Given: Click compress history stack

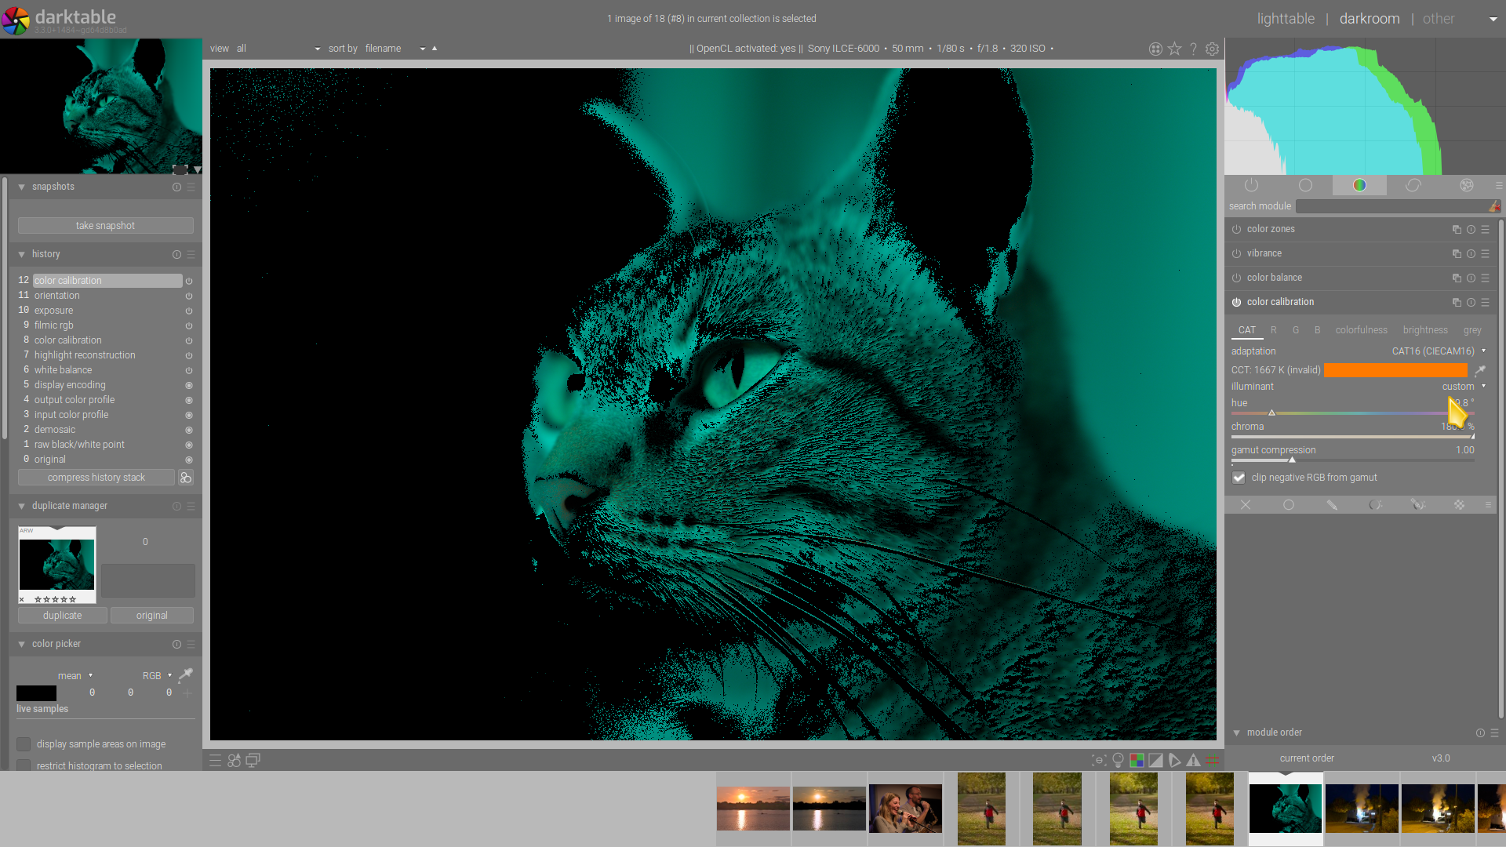Looking at the screenshot, I should coord(96,477).
